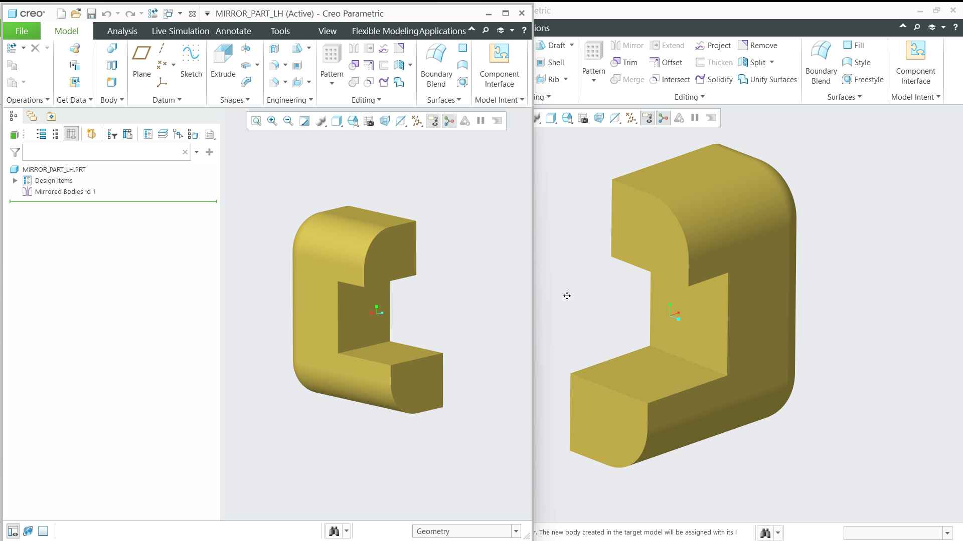Click the Zoom Out magnifier icon
The image size is (963, 541).
coord(288,121)
